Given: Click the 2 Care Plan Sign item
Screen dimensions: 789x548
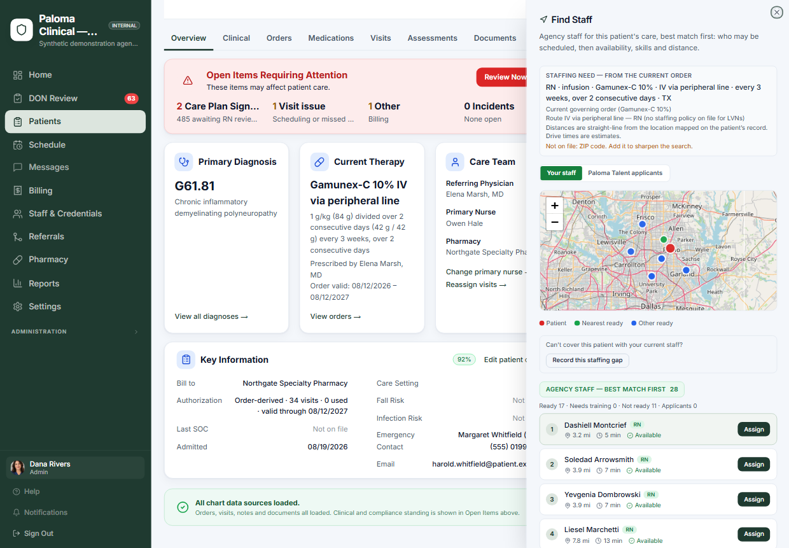Looking at the screenshot, I should 218,112.
